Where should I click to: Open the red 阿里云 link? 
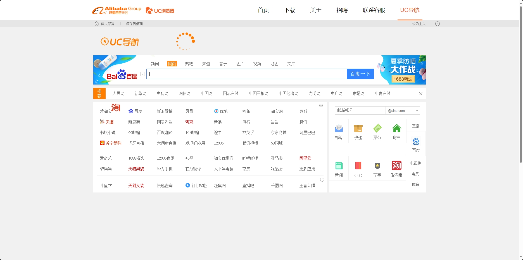click(x=305, y=158)
